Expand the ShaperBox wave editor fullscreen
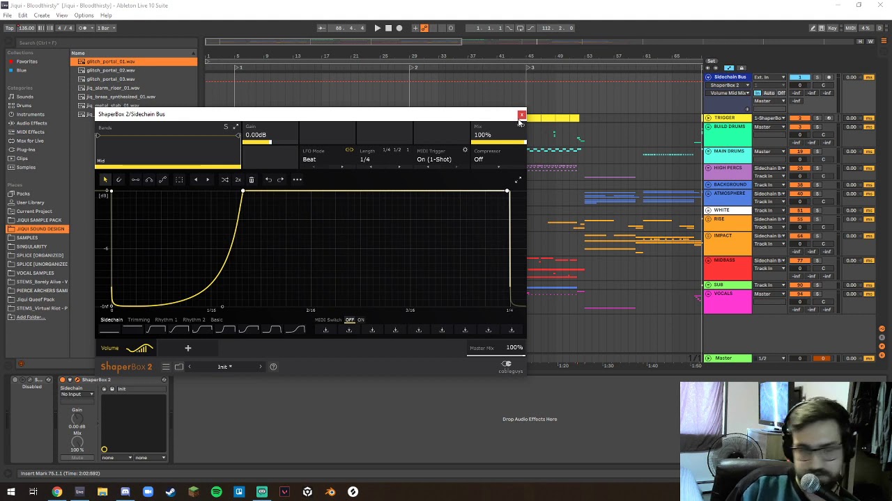The width and height of the screenshot is (892, 501). 518,180
